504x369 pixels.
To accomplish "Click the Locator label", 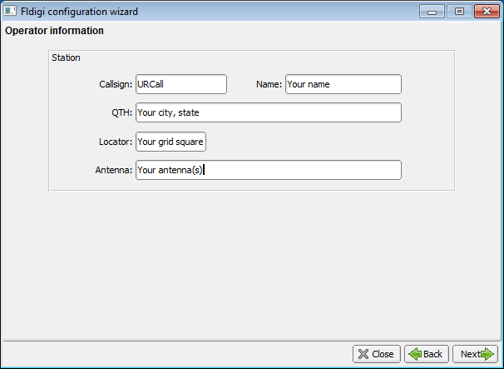I will (x=116, y=142).
